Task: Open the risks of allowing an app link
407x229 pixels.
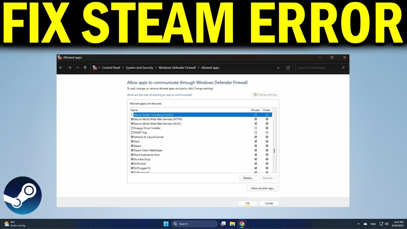Action: click(160, 95)
